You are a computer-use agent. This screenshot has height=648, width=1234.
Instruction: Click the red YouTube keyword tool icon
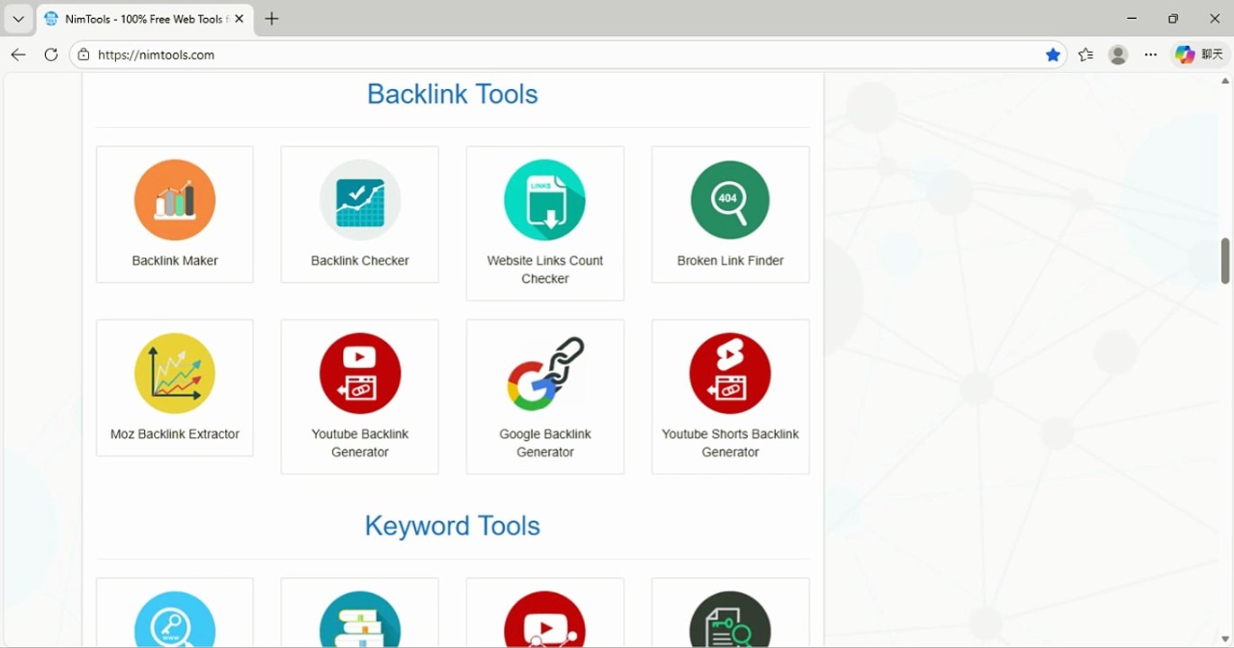coord(545,619)
